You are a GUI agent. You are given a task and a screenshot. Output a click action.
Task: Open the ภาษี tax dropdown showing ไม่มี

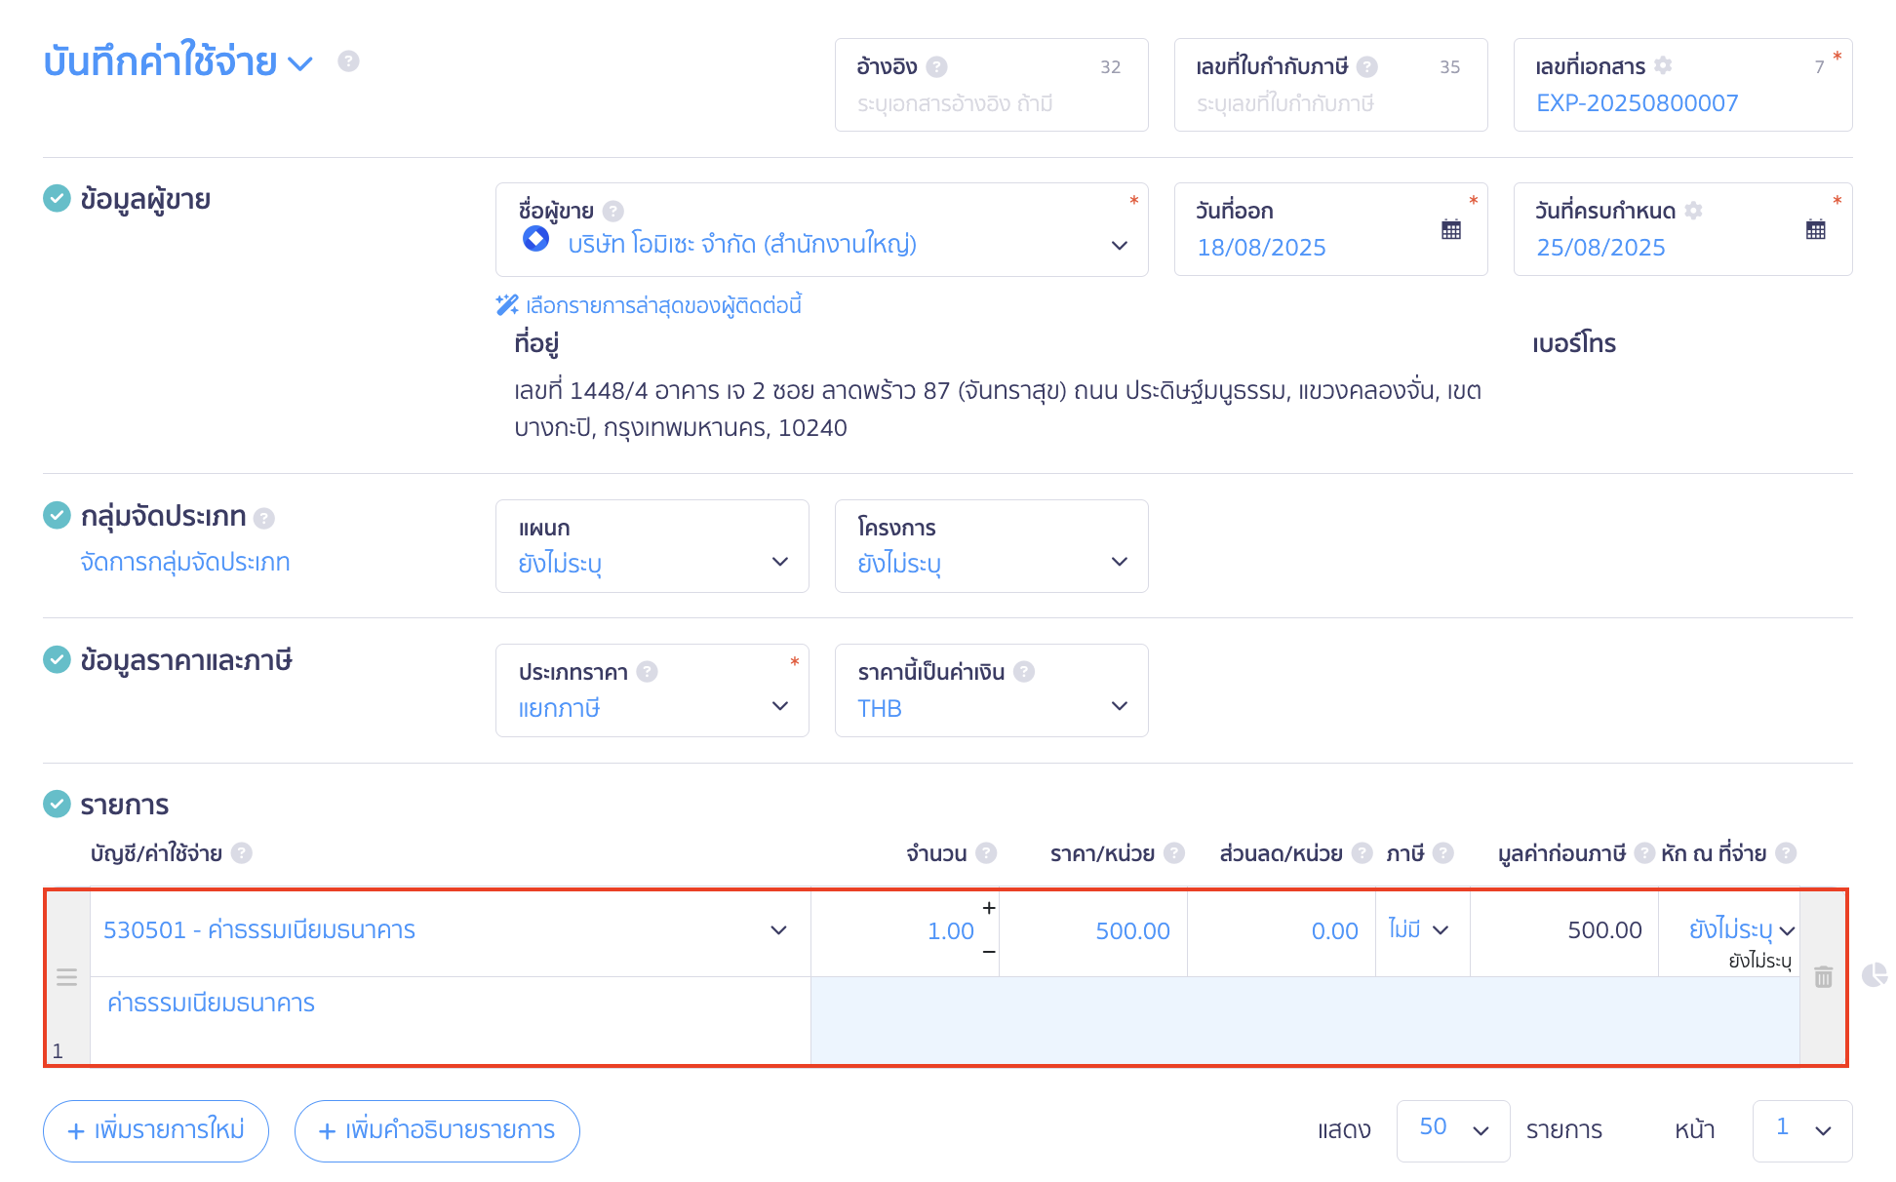pyautogui.click(x=1420, y=930)
